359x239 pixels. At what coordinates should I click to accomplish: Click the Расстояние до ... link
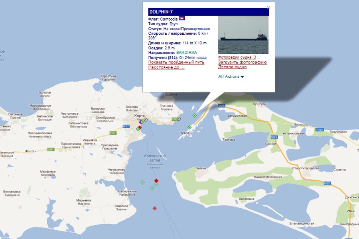click(166, 67)
